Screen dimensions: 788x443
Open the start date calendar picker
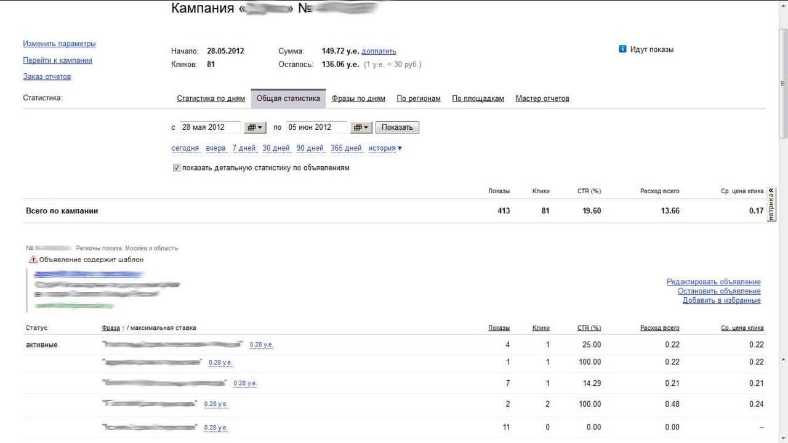tap(255, 127)
